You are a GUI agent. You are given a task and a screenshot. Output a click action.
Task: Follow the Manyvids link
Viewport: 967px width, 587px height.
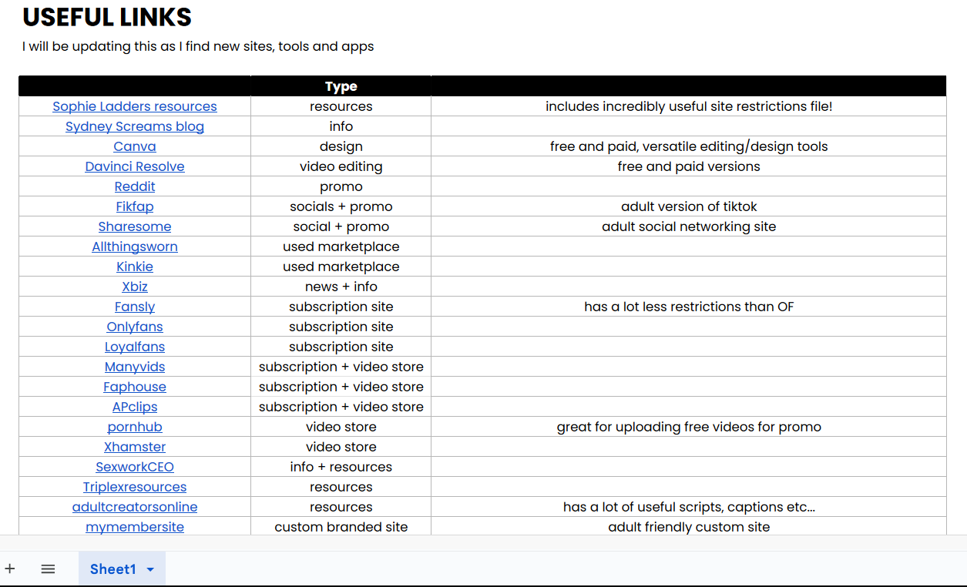(x=135, y=367)
